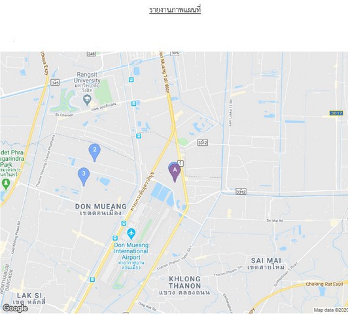Click the transit station icon on Ek Charoen road

point(133,103)
